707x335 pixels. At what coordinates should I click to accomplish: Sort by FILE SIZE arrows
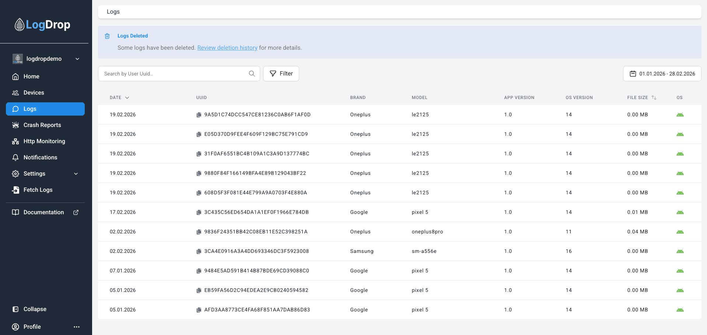tap(654, 98)
